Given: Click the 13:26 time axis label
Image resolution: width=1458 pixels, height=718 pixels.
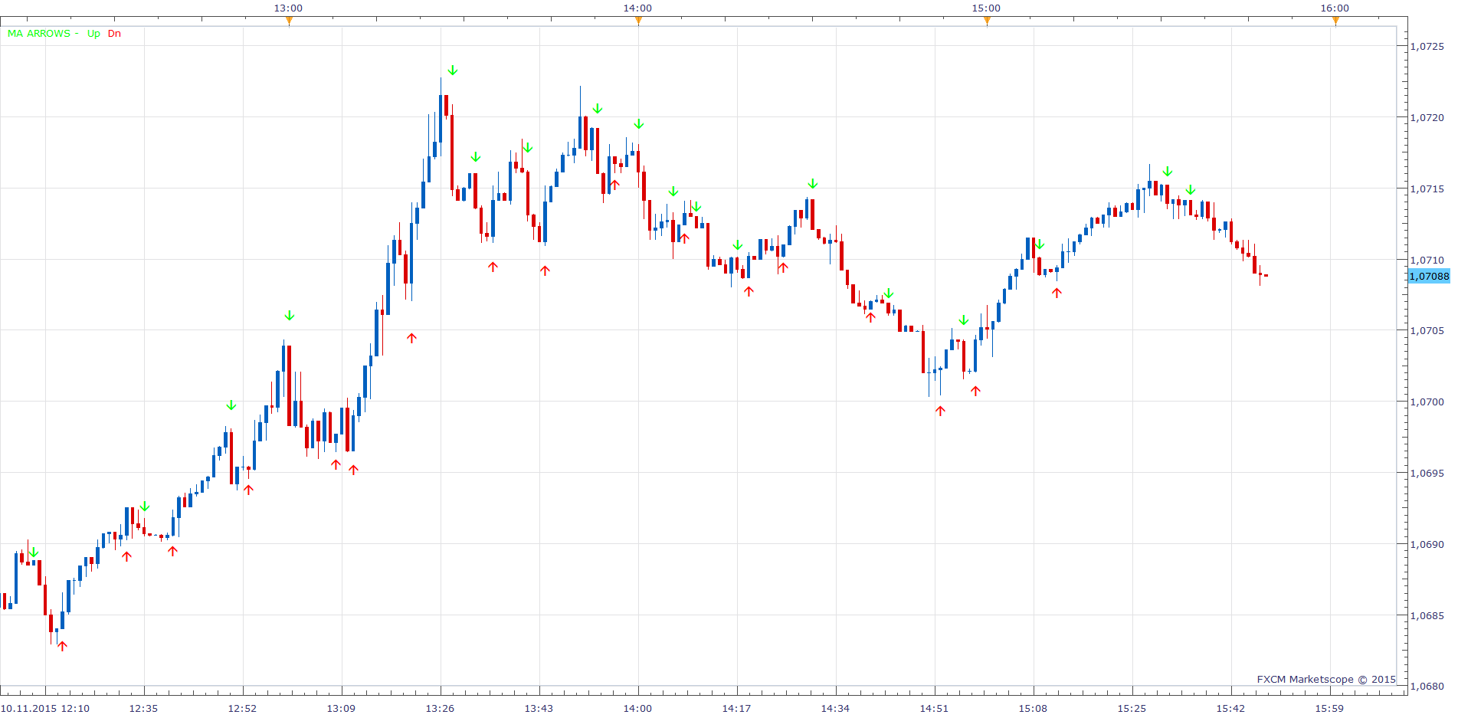Looking at the screenshot, I should (x=440, y=708).
